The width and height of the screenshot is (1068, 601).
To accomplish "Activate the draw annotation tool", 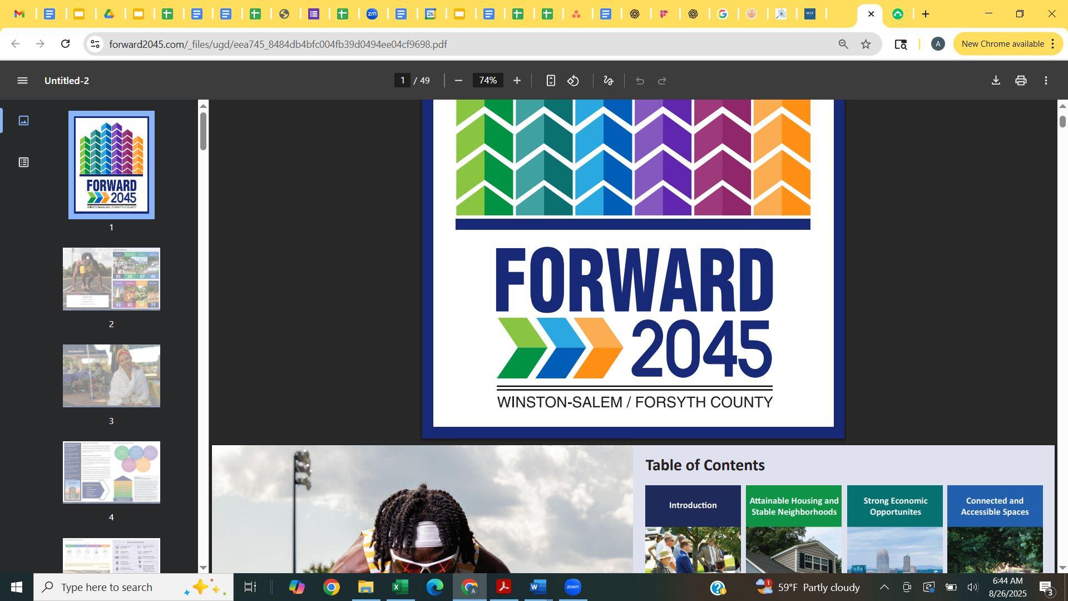I will (608, 81).
